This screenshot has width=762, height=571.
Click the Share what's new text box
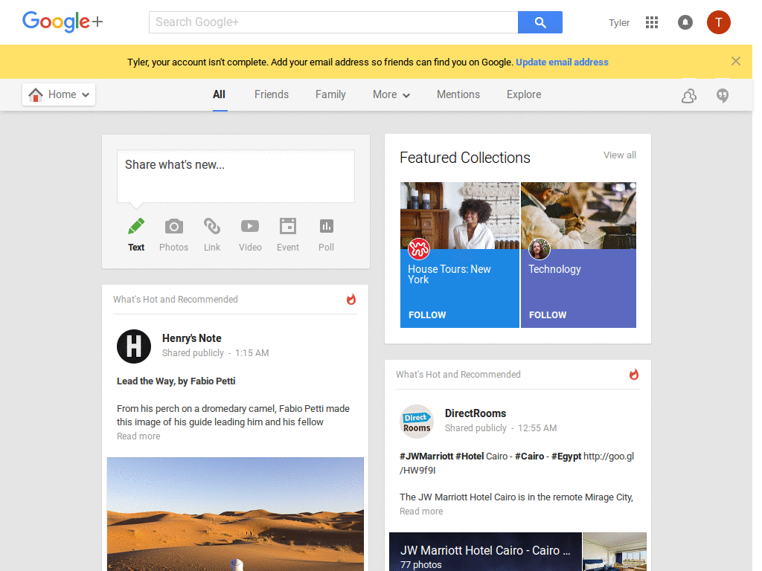(x=236, y=175)
